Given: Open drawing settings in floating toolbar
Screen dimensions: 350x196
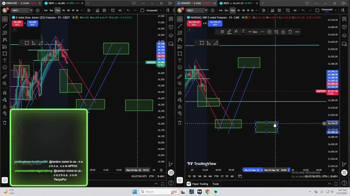Looking at the screenshot, I should click(x=269, y=32).
